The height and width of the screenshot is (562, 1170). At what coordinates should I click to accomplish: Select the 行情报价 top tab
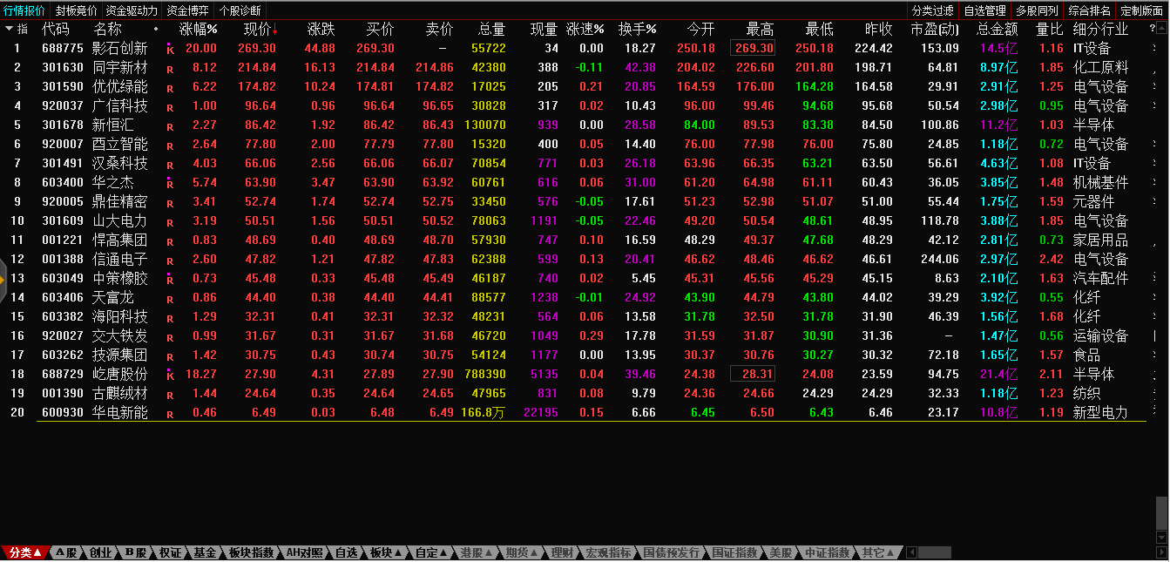pos(24,10)
